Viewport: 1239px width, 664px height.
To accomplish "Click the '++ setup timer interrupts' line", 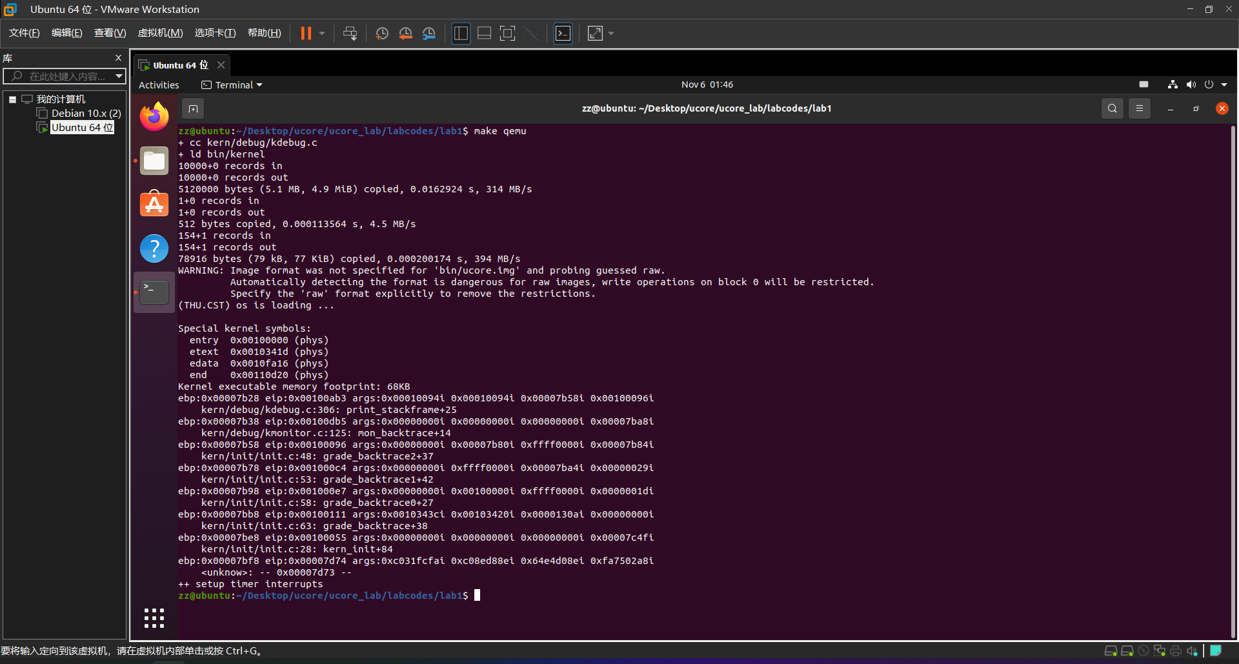I will [250, 584].
